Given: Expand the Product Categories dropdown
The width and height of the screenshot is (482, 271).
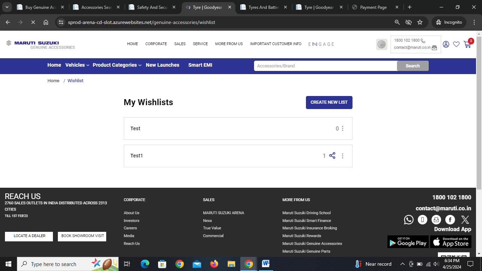Looking at the screenshot, I should [117, 65].
